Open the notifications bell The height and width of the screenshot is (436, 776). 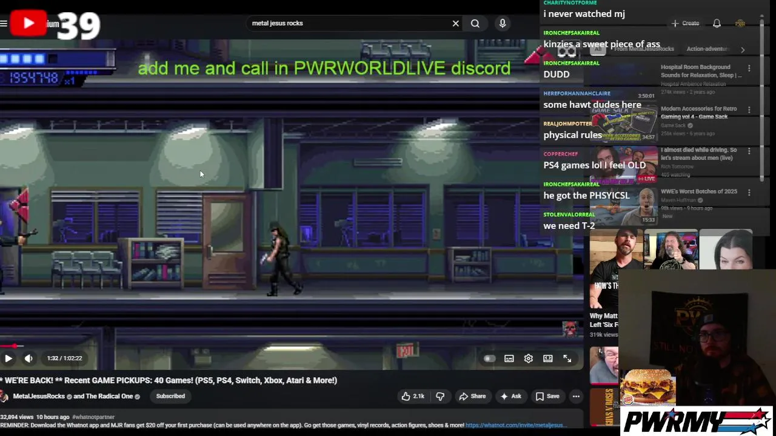[717, 24]
